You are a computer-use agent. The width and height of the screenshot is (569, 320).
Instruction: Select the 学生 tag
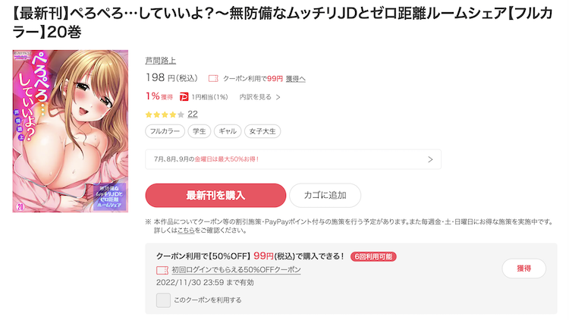point(200,131)
